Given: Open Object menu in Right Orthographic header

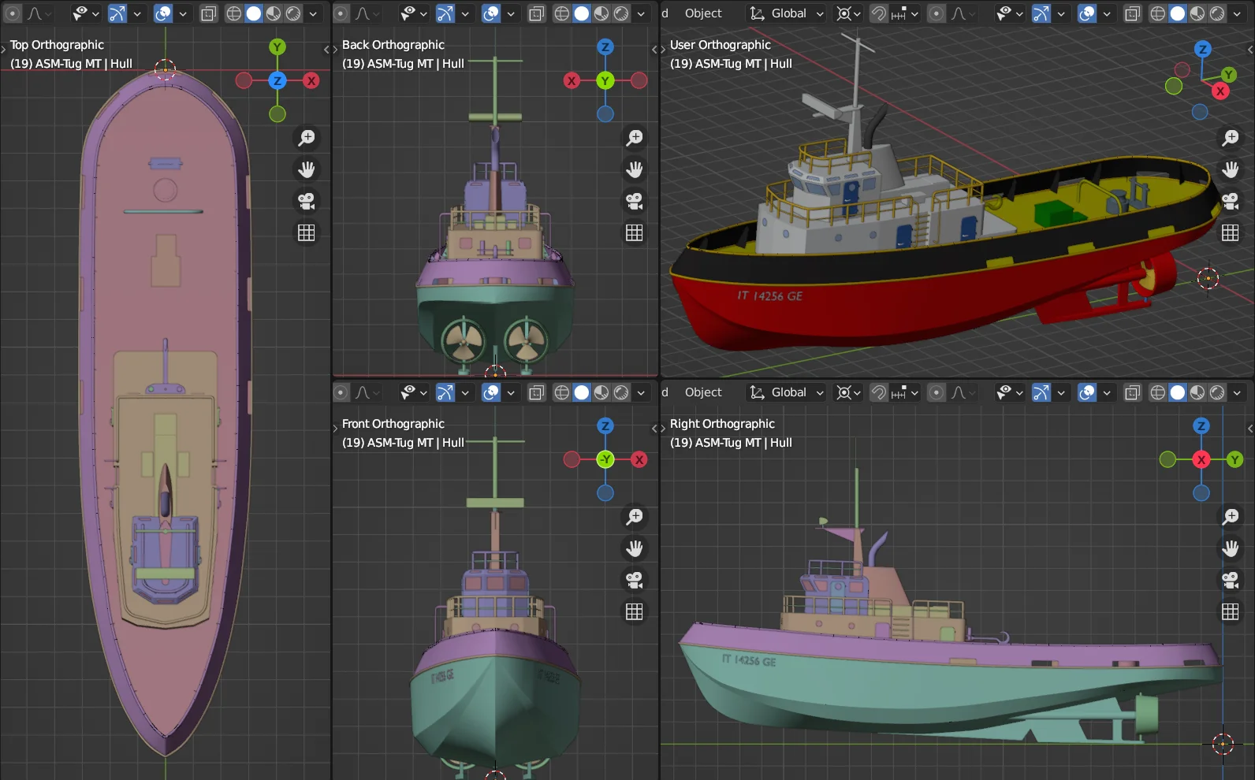Looking at the screenshot, I should coord(703,392).
